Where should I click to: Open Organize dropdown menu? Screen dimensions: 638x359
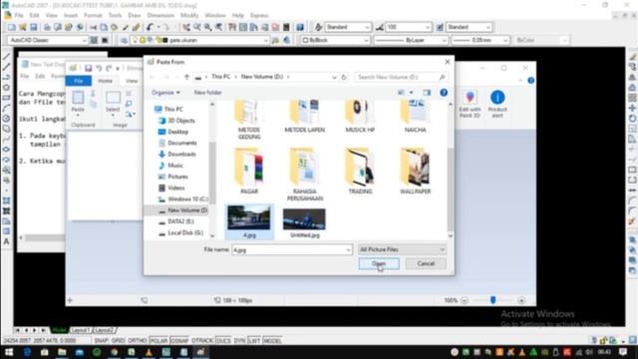click(x=165, y=93)
